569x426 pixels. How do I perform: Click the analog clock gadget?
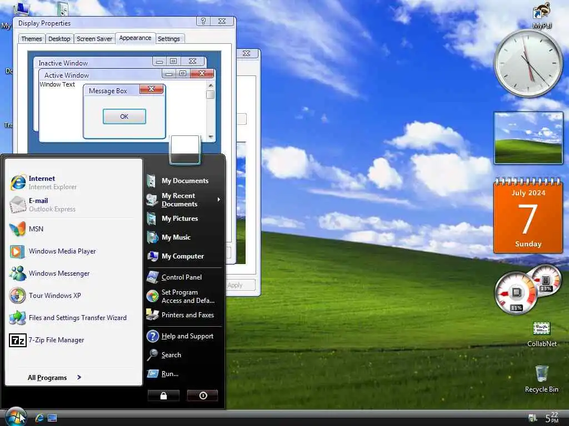528,64
